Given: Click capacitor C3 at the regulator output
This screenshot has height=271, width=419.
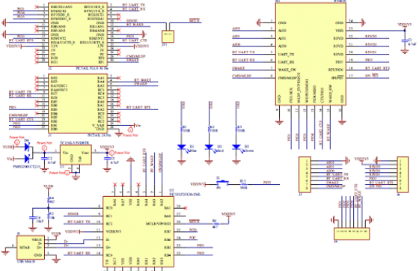Looking at the screenshot, I should (x=107, y=159).
